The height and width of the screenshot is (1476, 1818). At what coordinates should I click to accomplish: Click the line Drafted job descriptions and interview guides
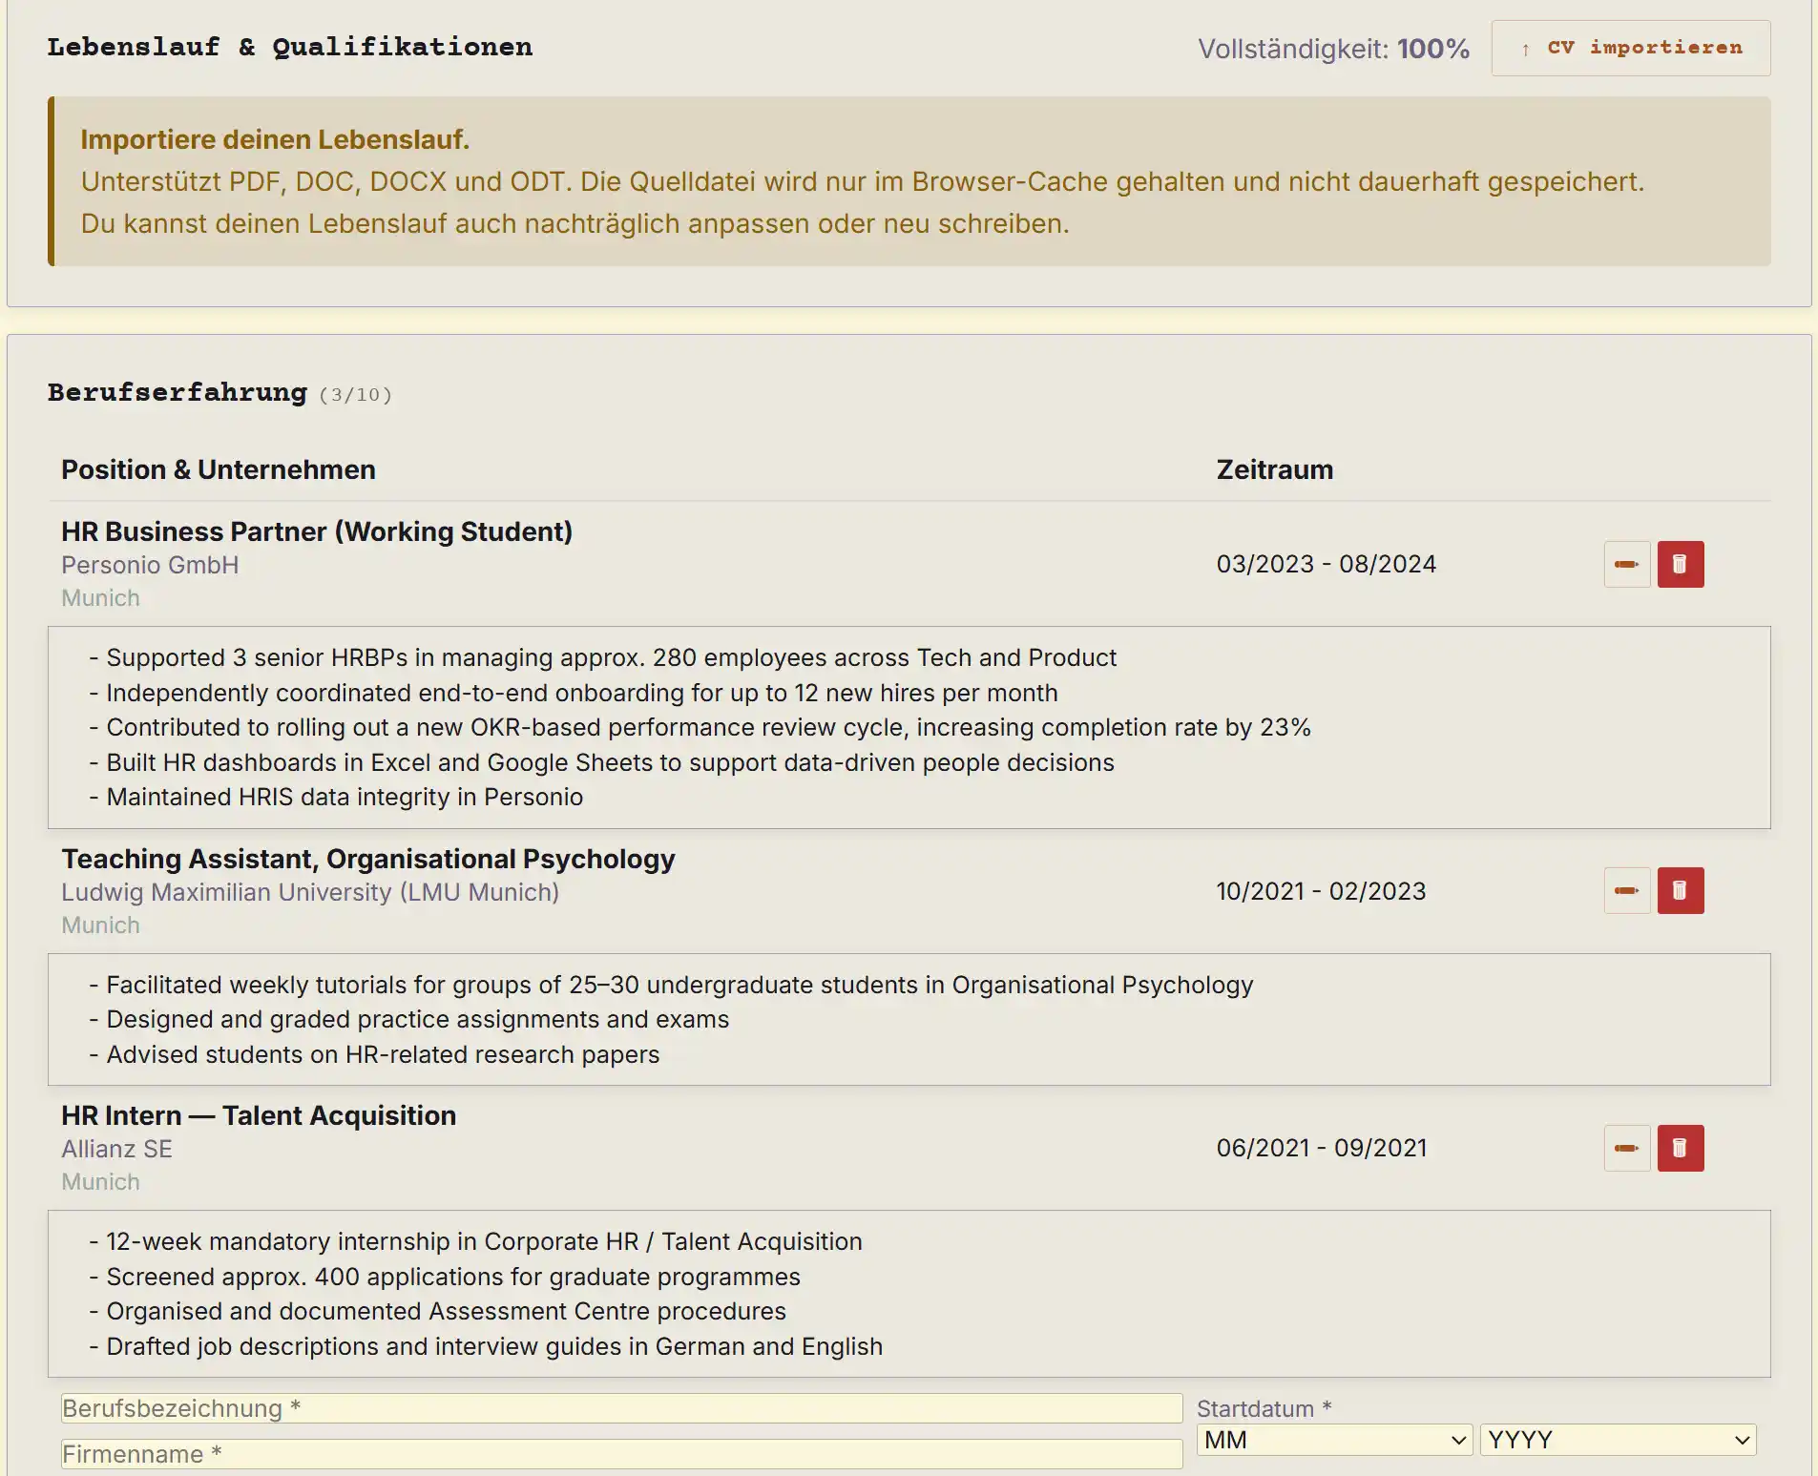pyautogui.click(x=485, y=1346)
